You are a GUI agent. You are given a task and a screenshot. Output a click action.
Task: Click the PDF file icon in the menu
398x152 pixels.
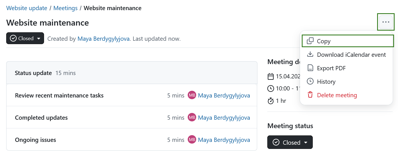pyautogui.click(x=310, y=68)
